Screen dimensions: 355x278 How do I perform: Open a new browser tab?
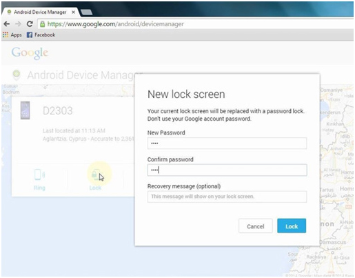tap(86, 12)
